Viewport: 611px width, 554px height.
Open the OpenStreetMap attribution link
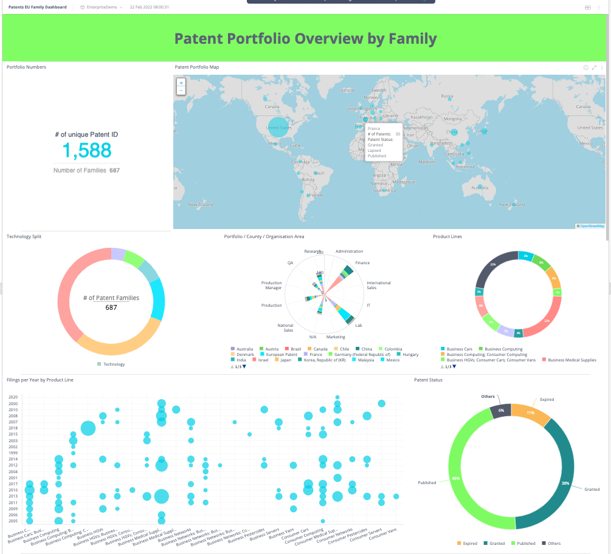(592, 226)
